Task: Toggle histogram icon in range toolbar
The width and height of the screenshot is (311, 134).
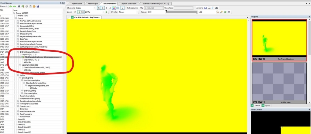Action: click(229, 12)
